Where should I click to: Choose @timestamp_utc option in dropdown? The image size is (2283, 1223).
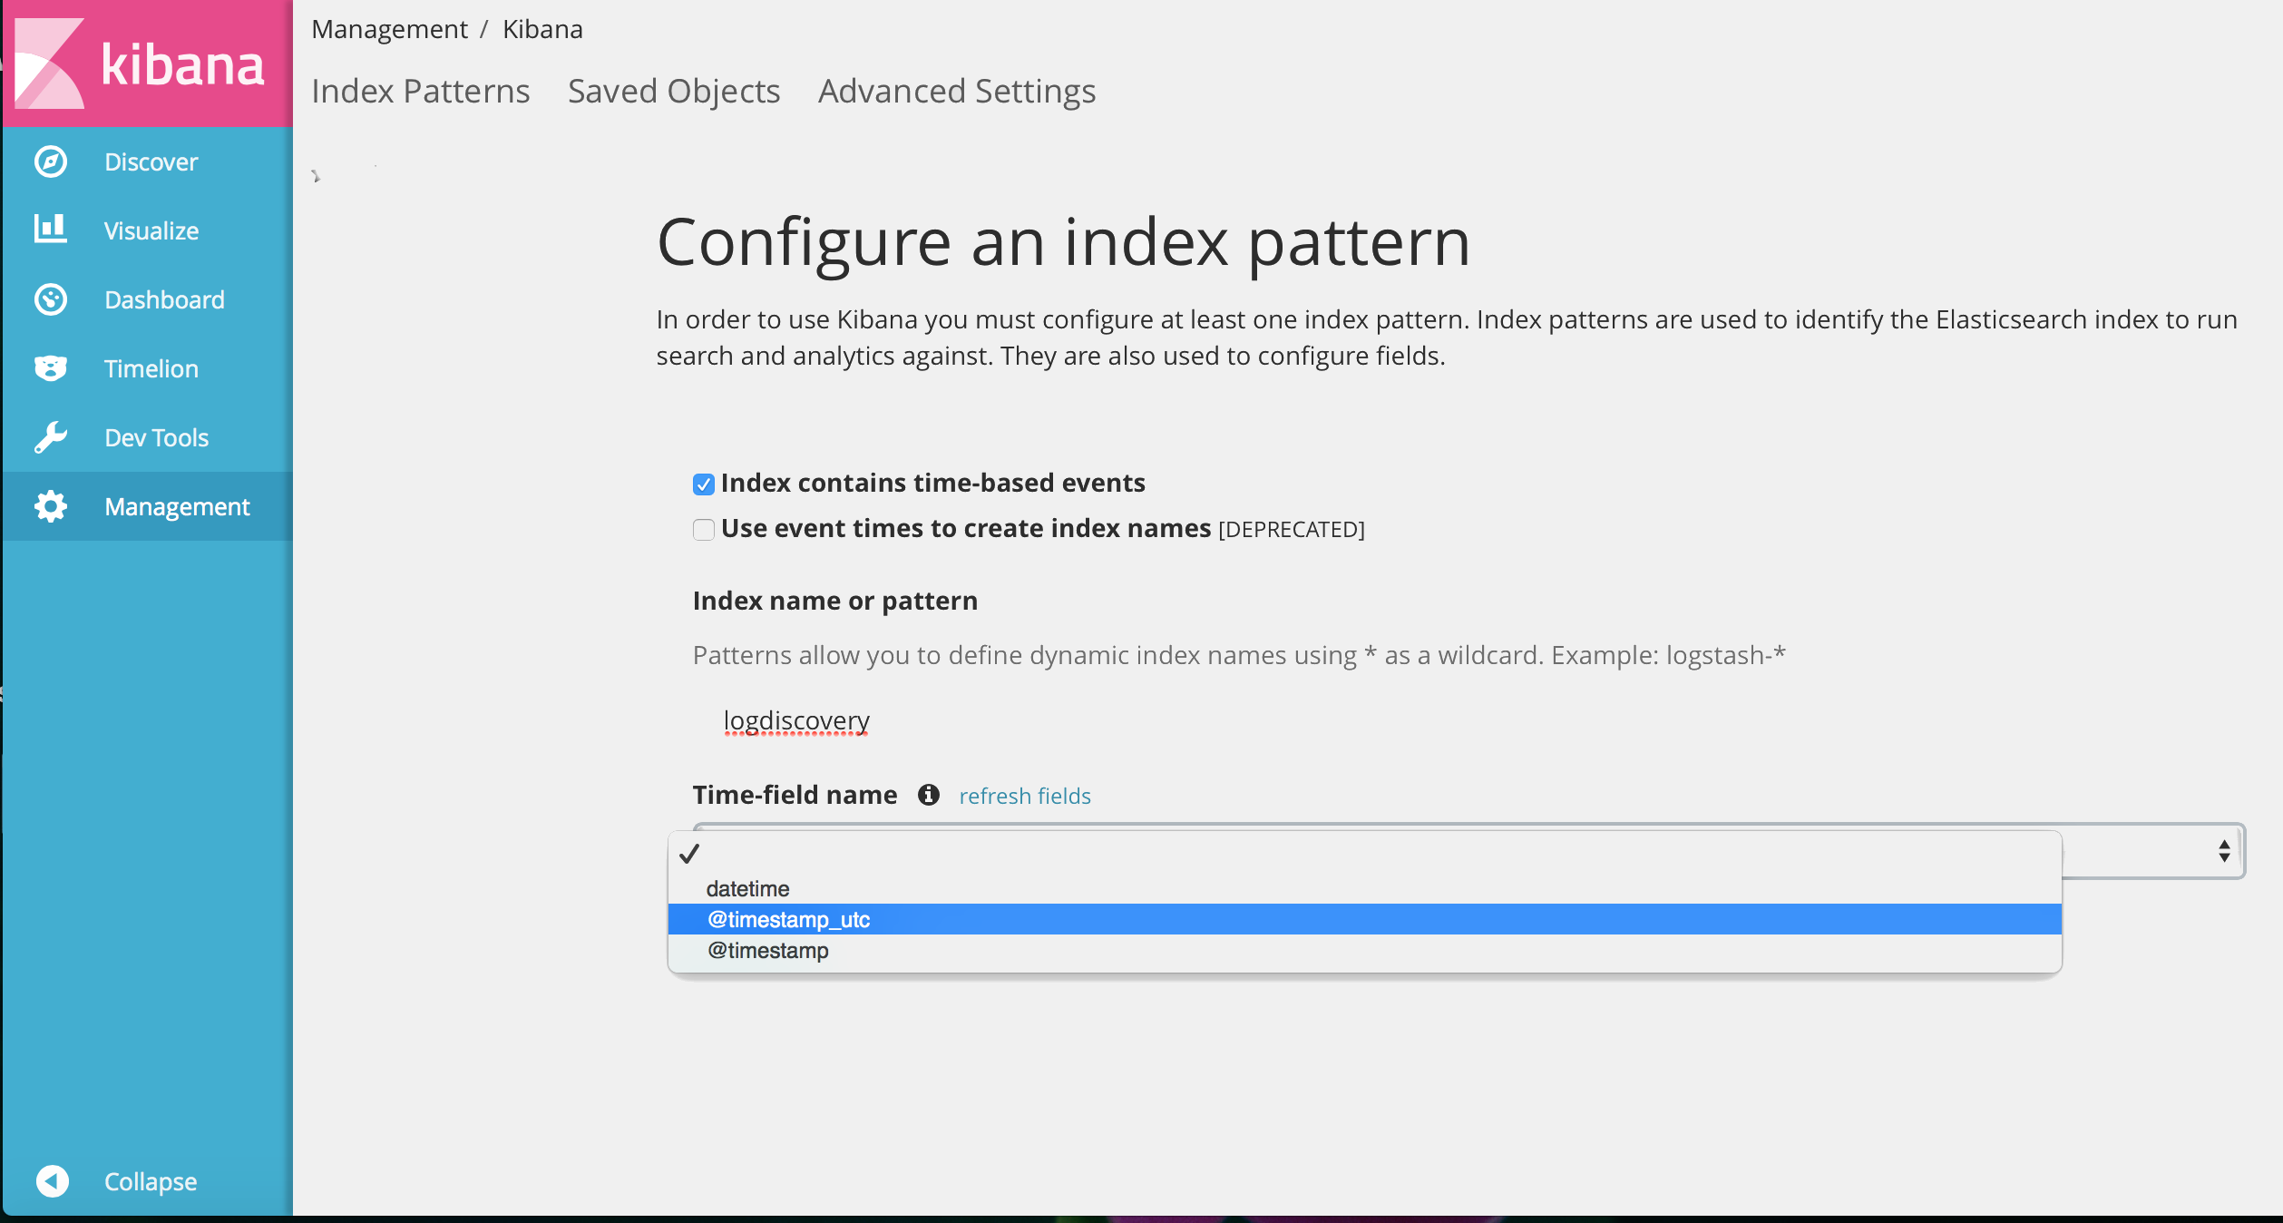click(788, 919)
